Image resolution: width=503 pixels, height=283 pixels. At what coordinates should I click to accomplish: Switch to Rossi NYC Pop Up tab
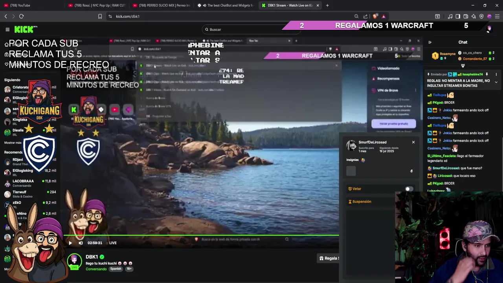point(97,6)
